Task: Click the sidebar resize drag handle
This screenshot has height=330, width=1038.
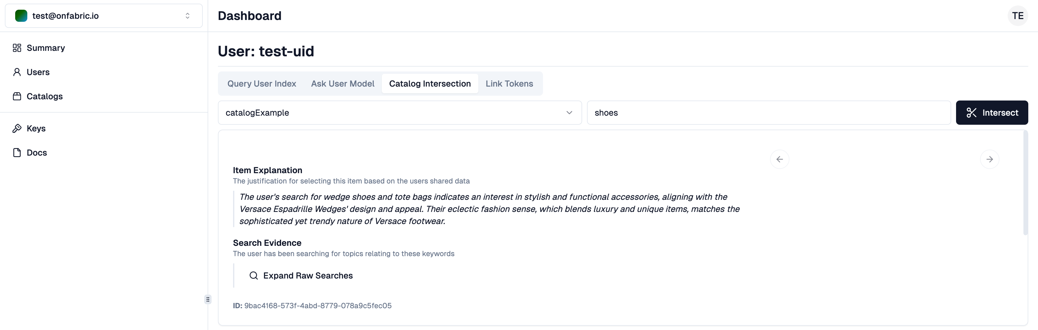Action: coord(208,299)
